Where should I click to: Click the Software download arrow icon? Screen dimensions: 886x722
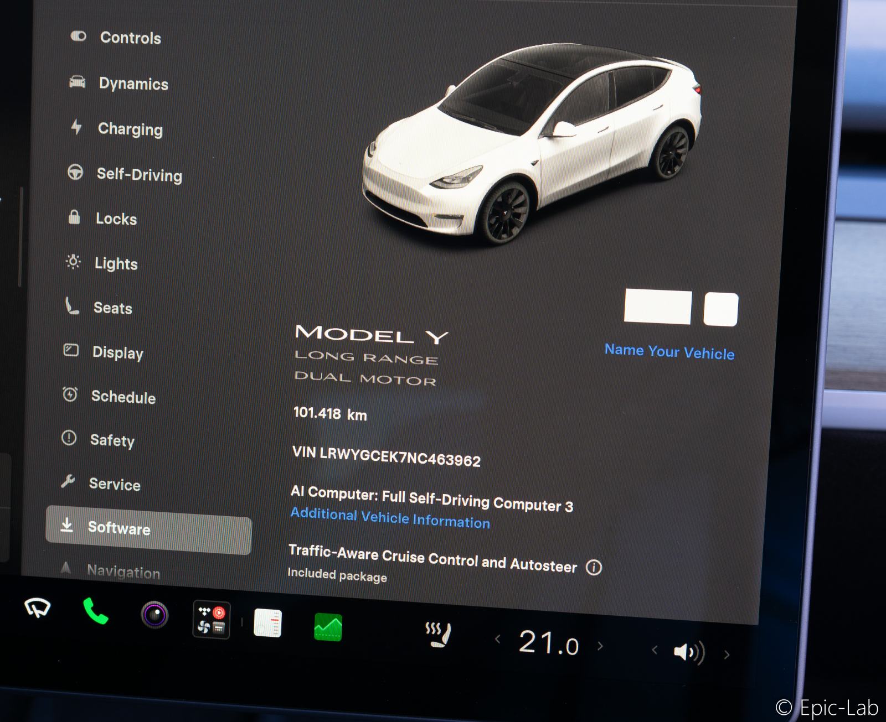pos(66,524)
